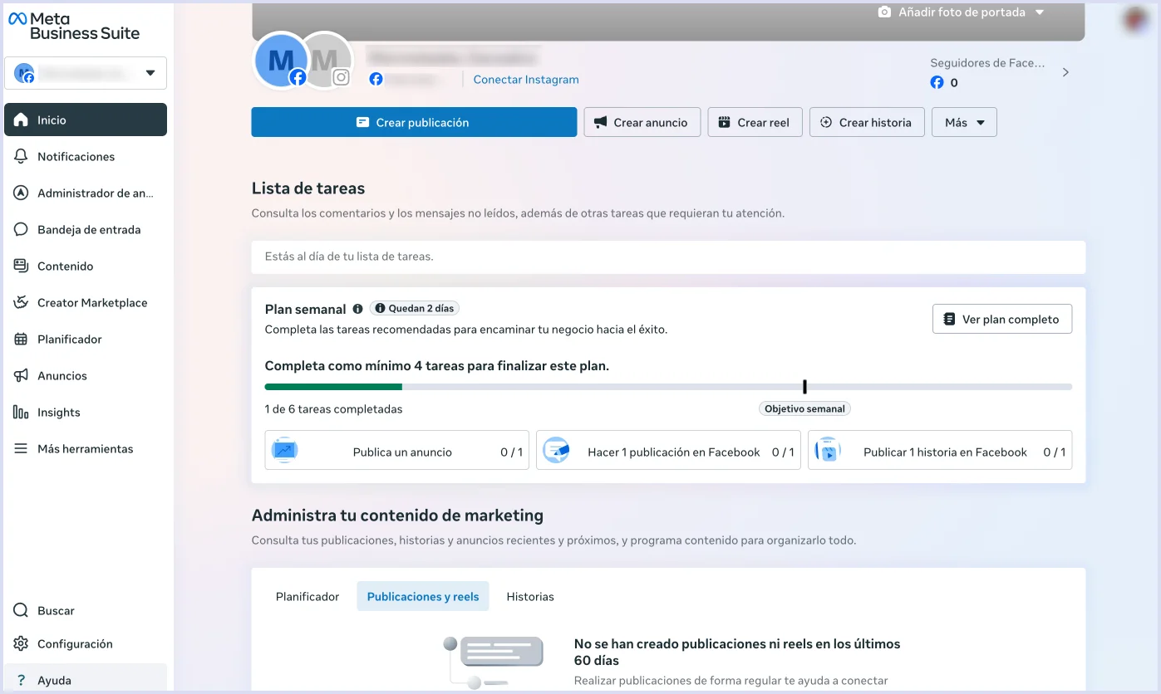Image resolution: width=1161 pixels, height=694 pixels.
Task: Click the Hacer 1 publicación task icon
Action: 556,450
